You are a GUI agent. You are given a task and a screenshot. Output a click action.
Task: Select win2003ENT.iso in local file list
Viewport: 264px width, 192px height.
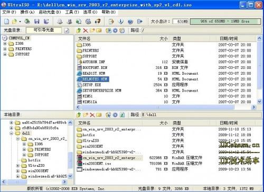point(97,164)
